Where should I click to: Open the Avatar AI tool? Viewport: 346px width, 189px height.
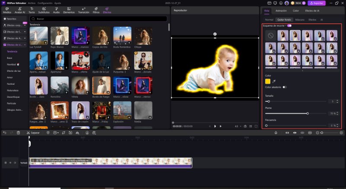coord(20,10)
